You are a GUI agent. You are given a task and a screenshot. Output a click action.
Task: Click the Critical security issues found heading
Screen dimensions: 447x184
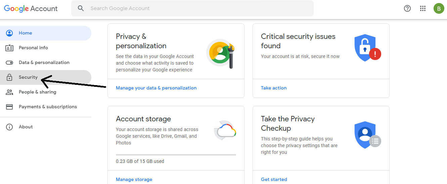click(298, 41)
